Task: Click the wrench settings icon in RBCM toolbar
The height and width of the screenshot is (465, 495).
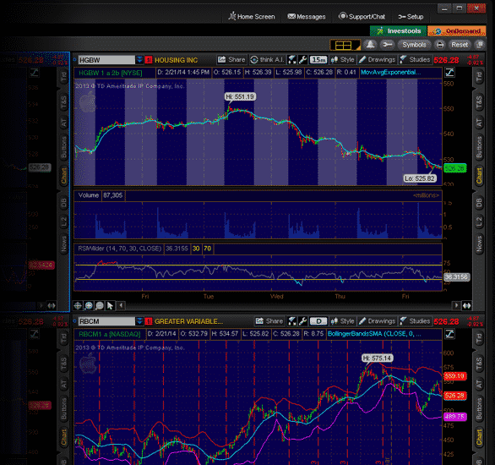Action: click(302, 321)
